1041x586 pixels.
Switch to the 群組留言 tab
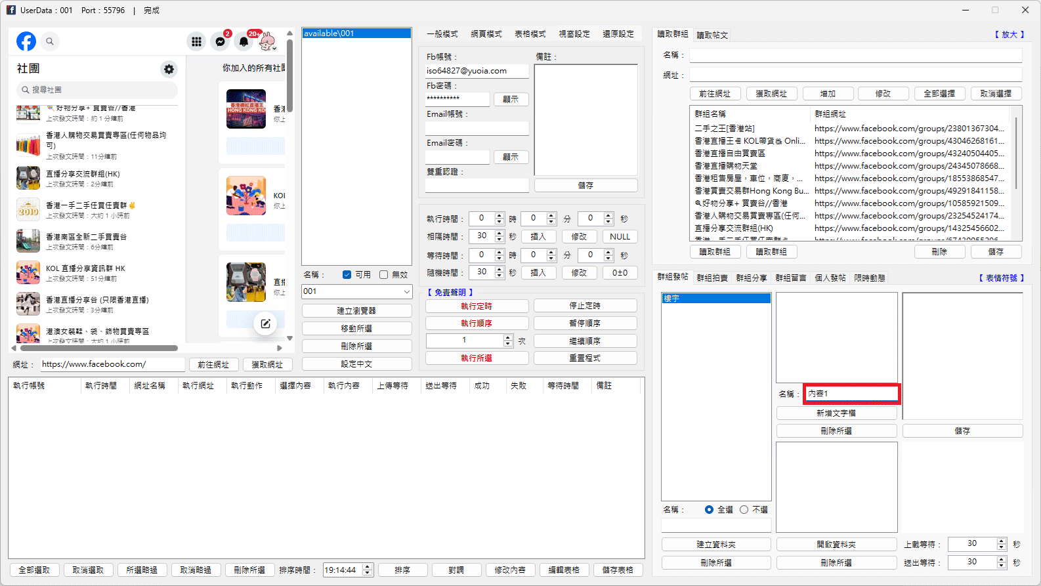coord(791,278)
